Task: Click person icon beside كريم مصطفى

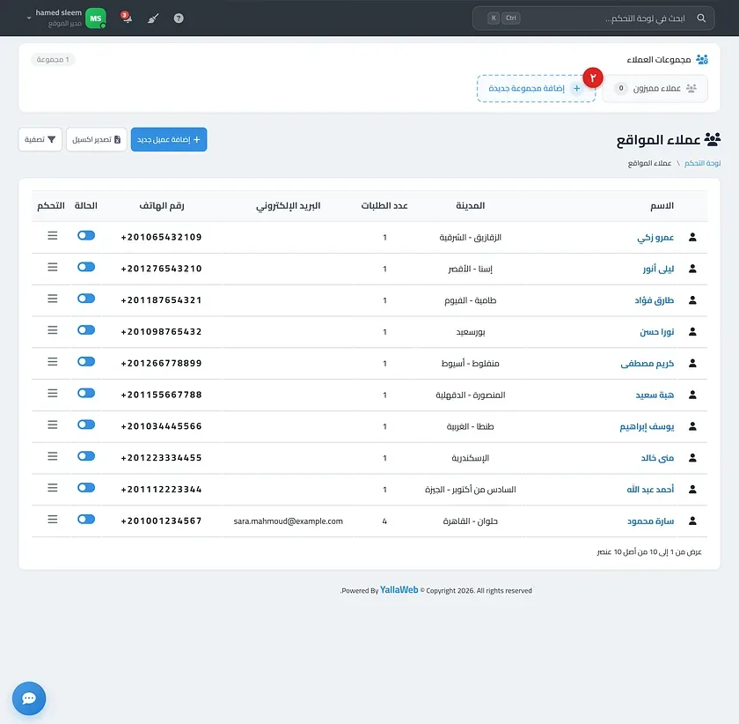Action: point(692,364)
